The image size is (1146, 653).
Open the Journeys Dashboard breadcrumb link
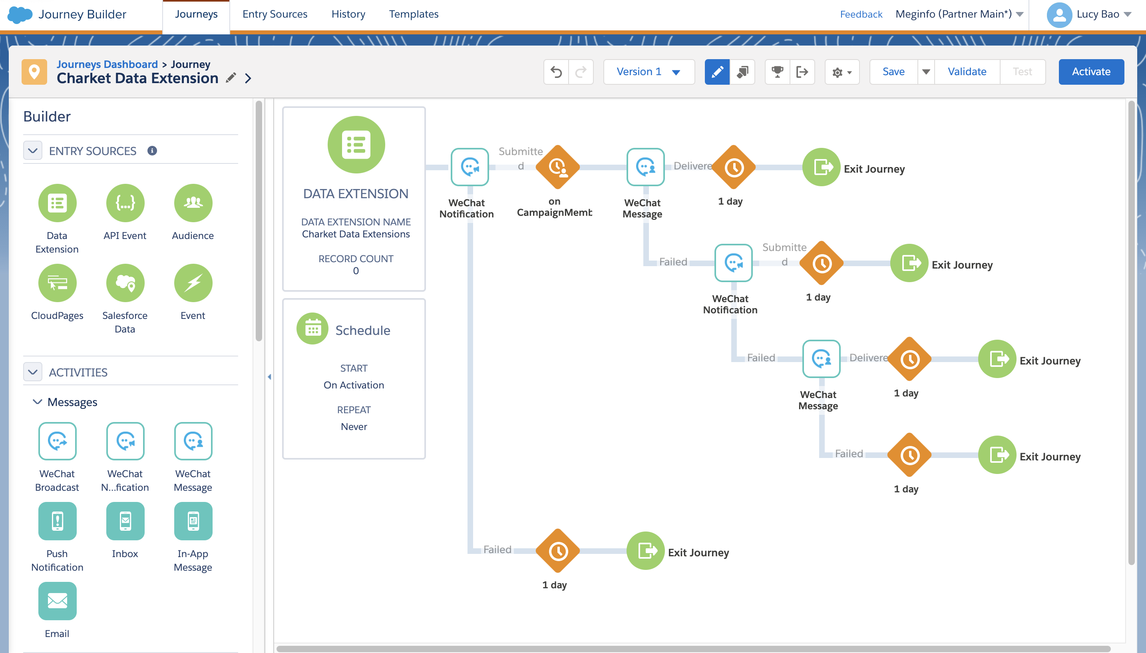(x=107, y=64)
